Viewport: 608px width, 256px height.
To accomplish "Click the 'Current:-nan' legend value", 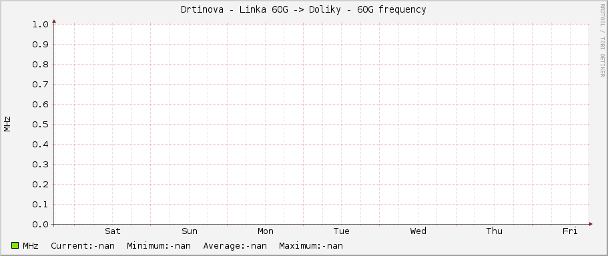I will [83, 245].
